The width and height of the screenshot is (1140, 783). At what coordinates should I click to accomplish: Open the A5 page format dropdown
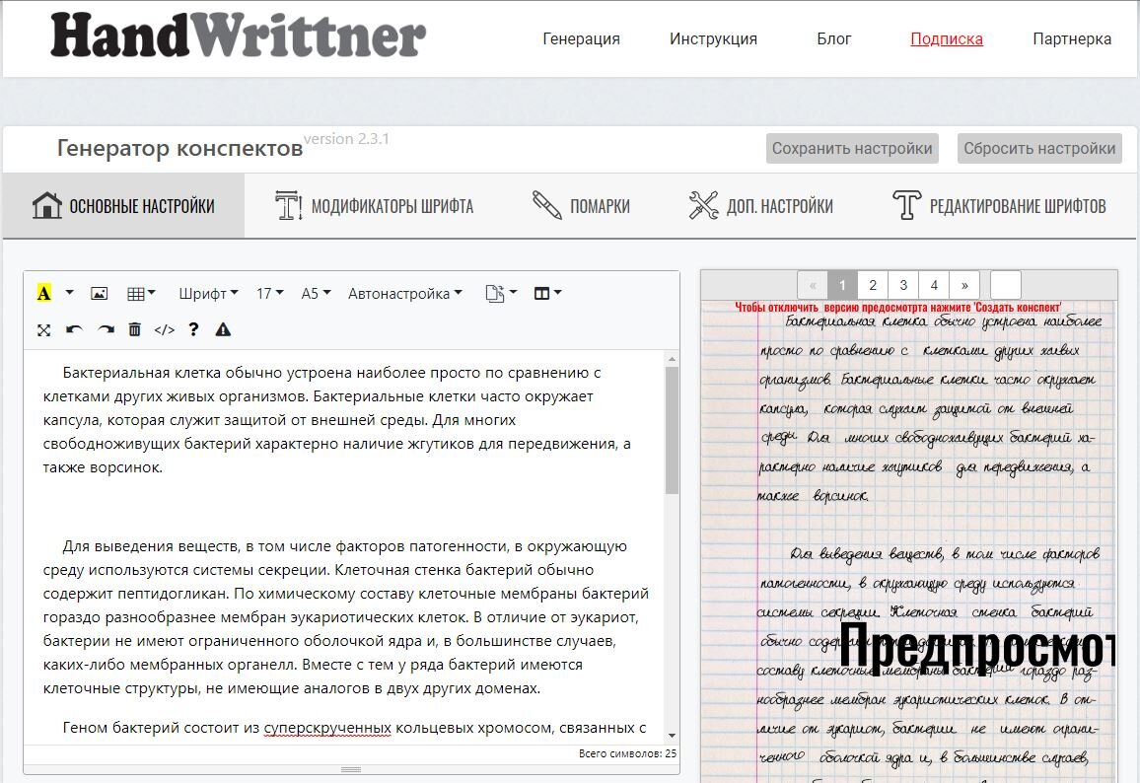pyautogui.click(x=316, y=293)
